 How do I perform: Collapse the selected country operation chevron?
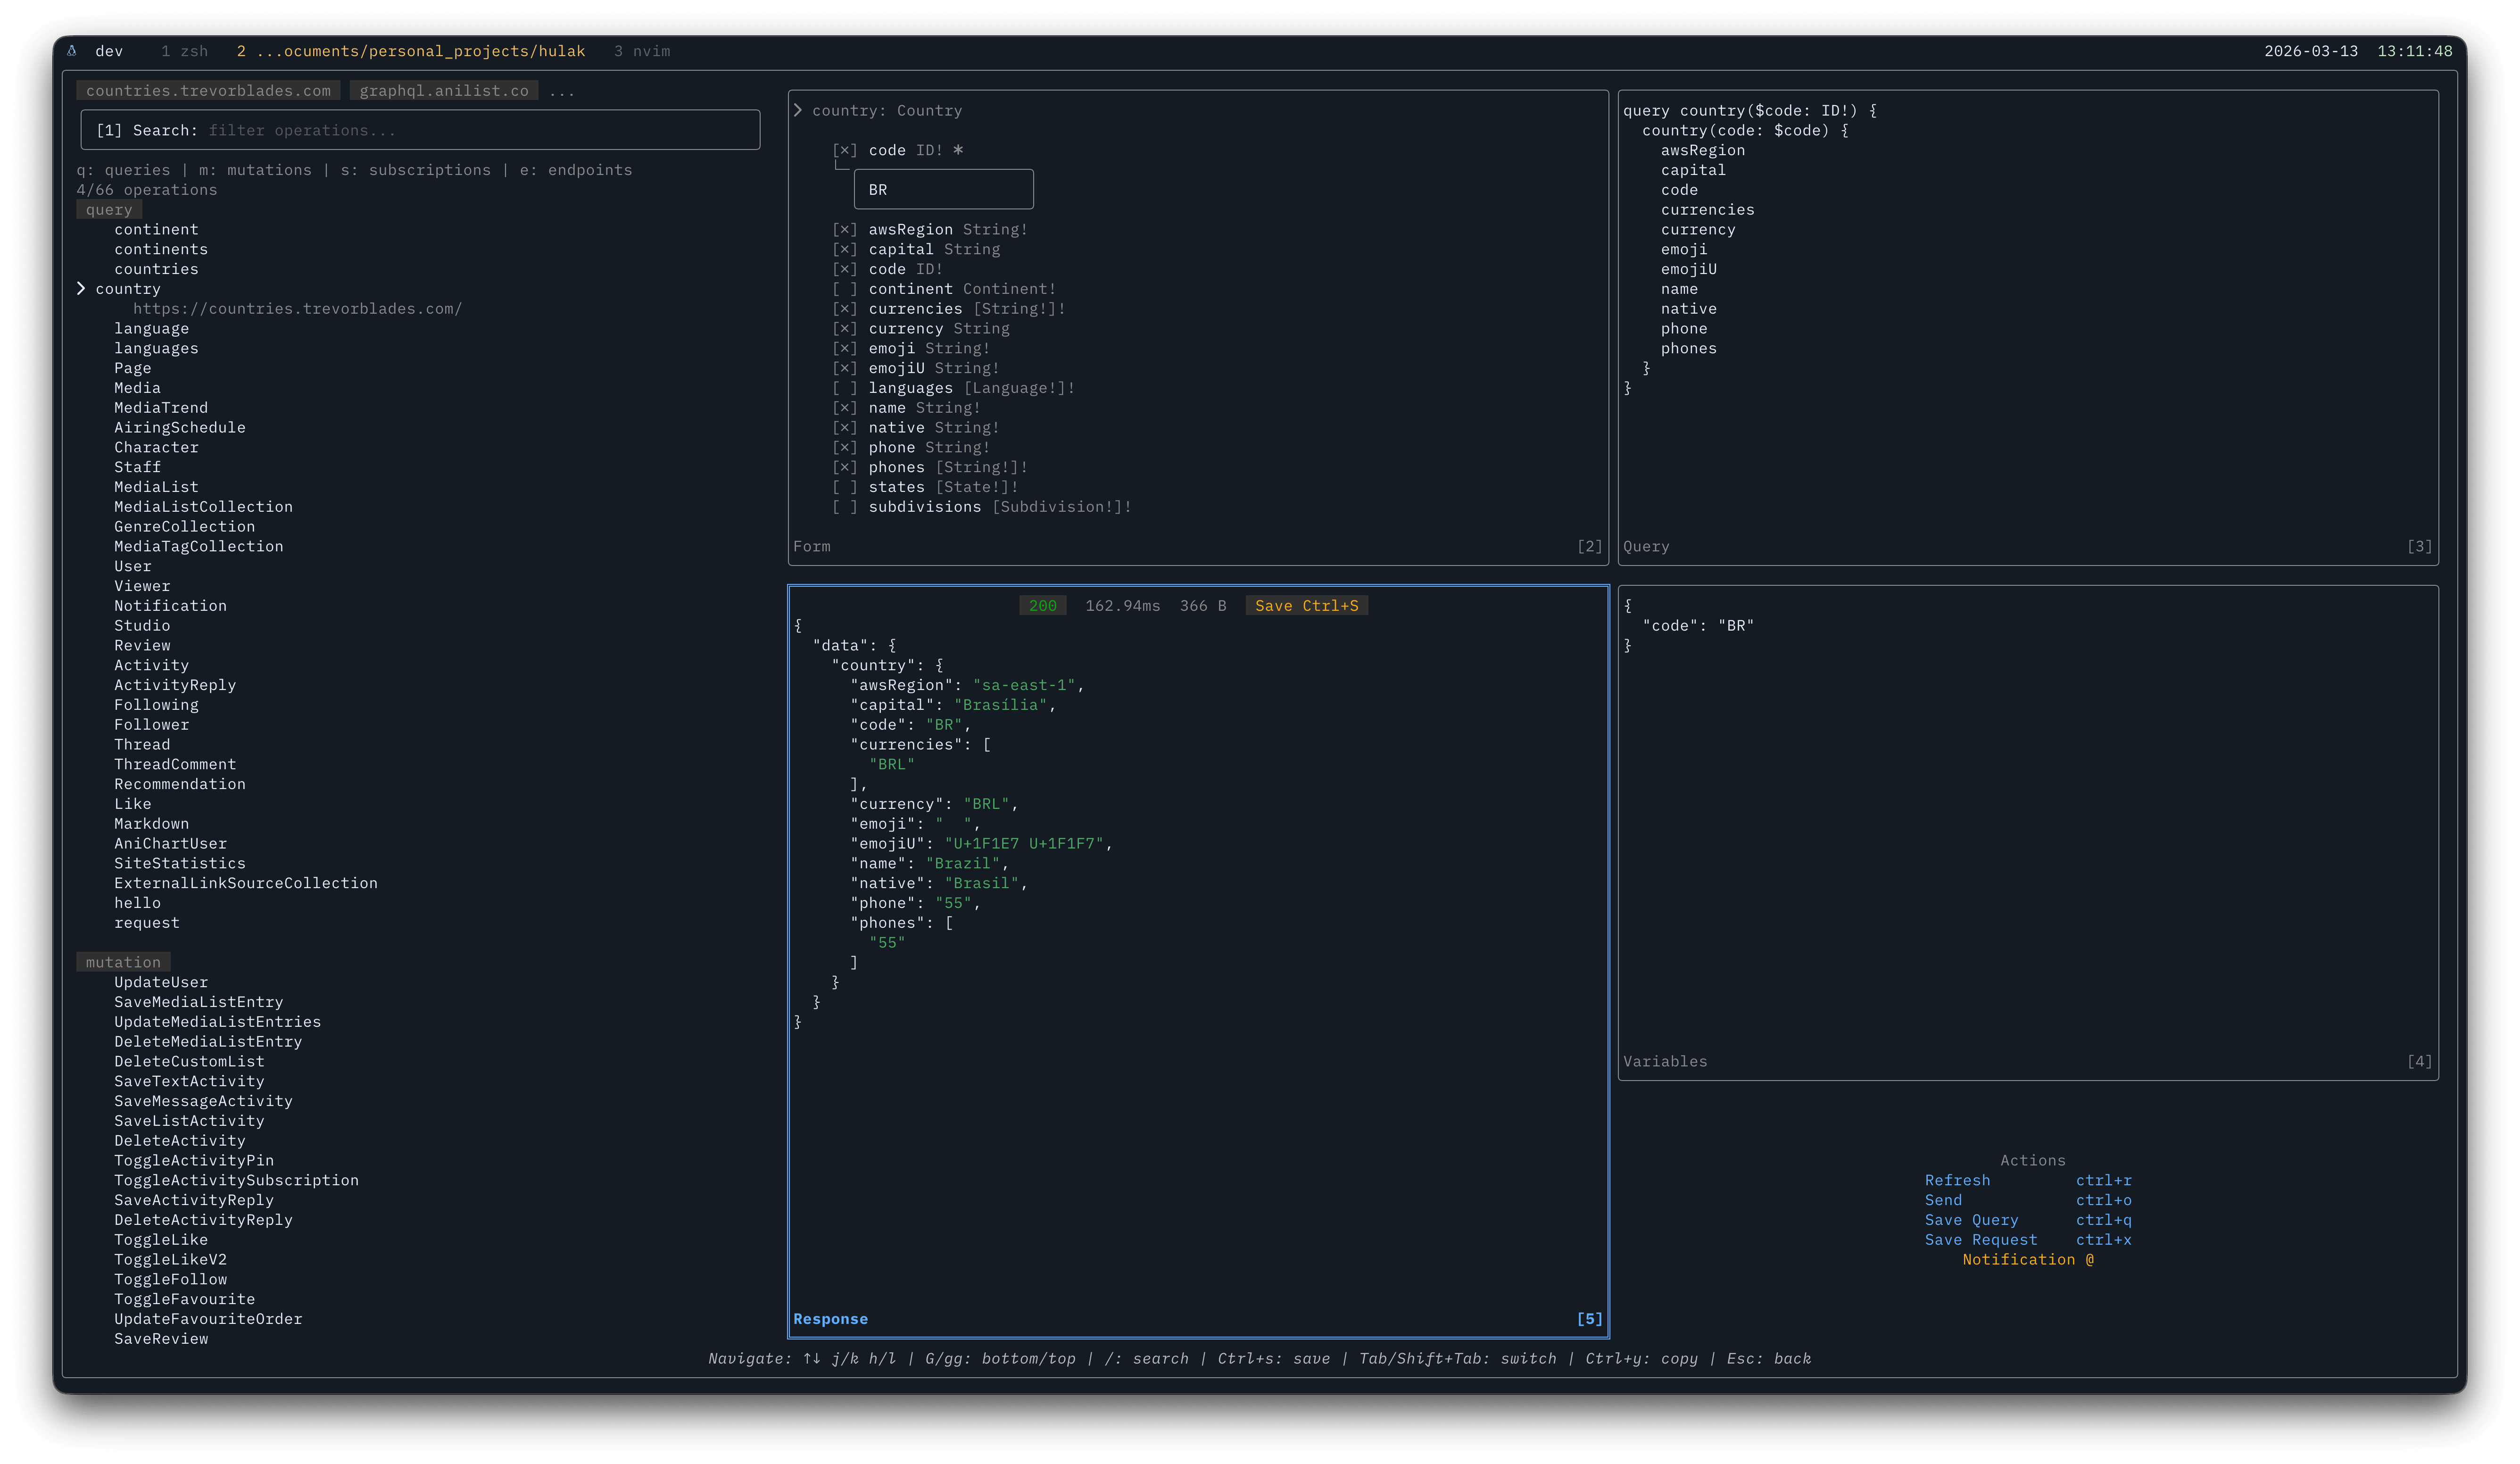coord(81,289)
